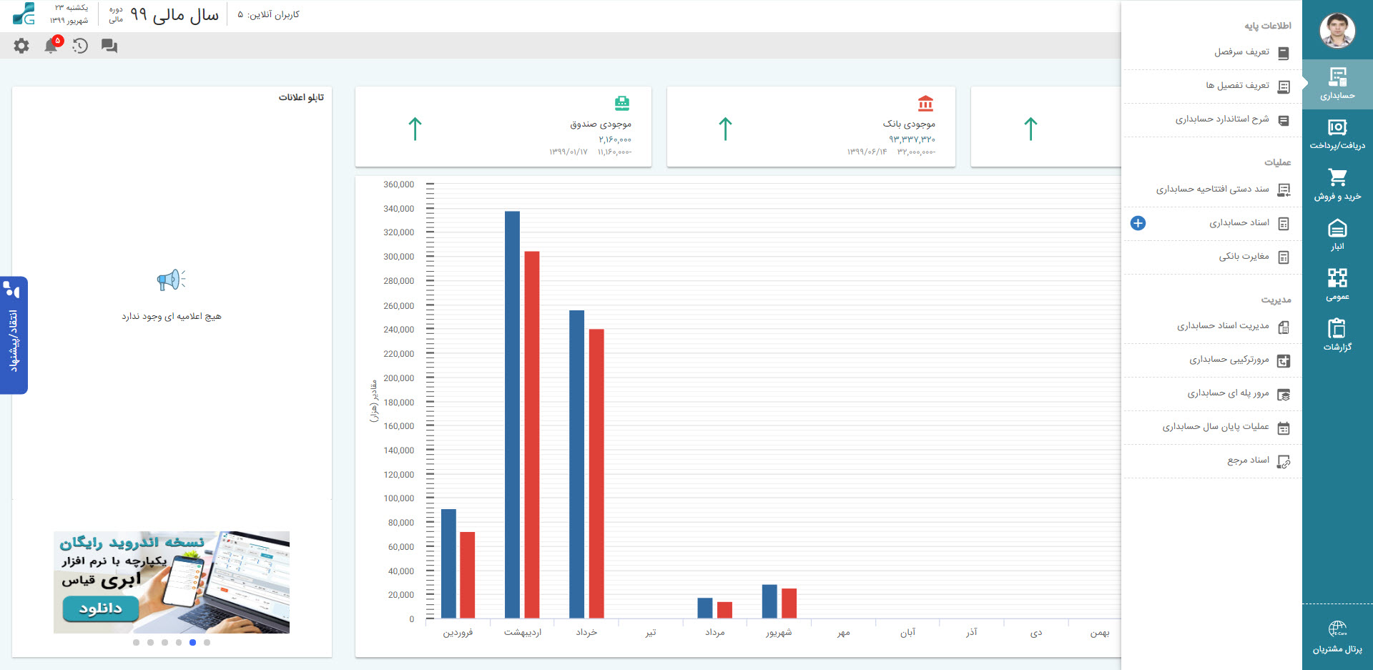This screenshot has width=1373, height=670.
Task: Select the حسابداری sidebar module
Action: coord(1337,84)
